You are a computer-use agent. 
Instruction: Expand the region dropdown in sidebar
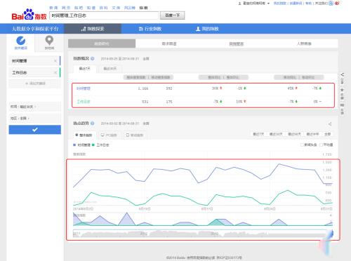pyautogui.click(x=35, y=119)
